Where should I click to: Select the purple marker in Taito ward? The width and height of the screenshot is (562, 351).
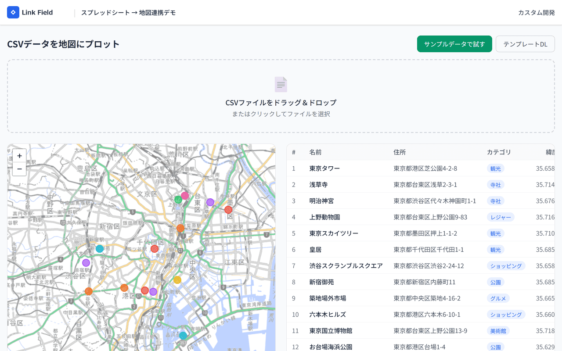[x=210, y=202]
